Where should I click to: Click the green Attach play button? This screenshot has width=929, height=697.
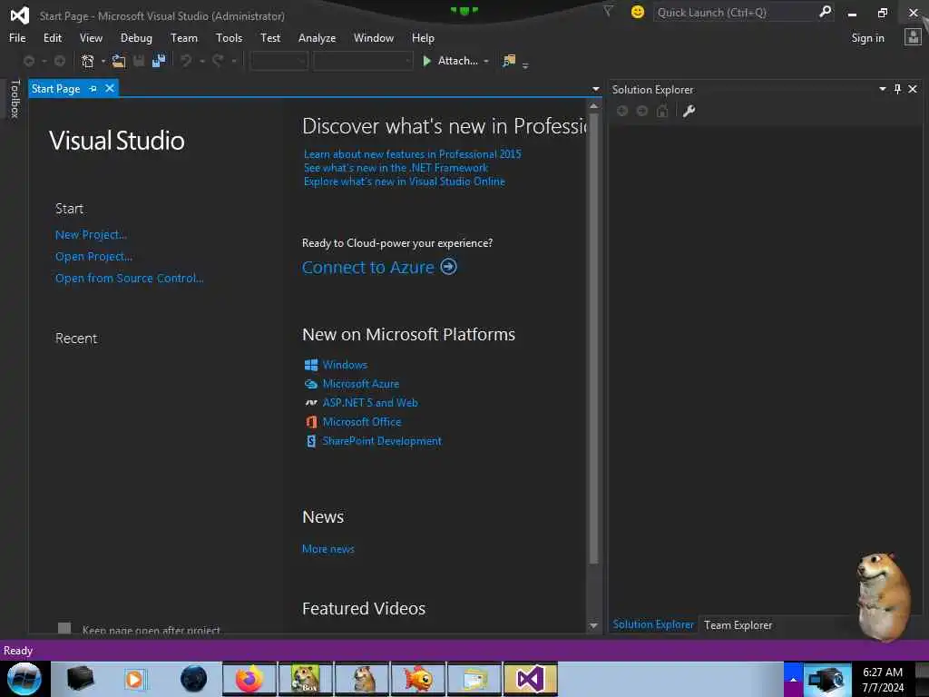tap(426, 61)
